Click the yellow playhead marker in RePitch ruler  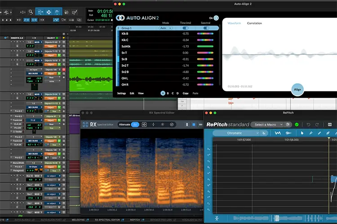329,138
